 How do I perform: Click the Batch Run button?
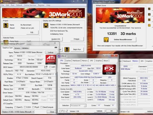pyautogui.click(x=77, y=49)
